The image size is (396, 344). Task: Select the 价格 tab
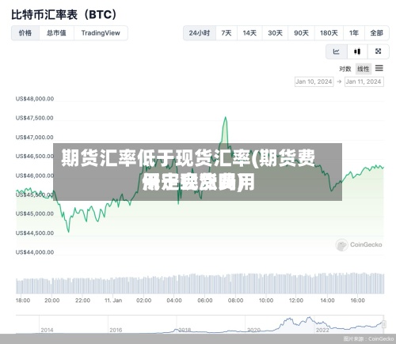coord(25,33)
